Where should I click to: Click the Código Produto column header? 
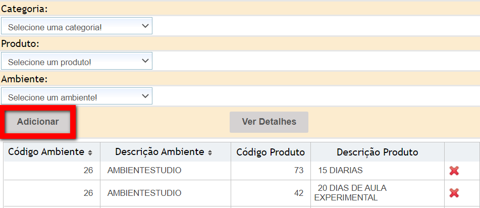(271, 152)
